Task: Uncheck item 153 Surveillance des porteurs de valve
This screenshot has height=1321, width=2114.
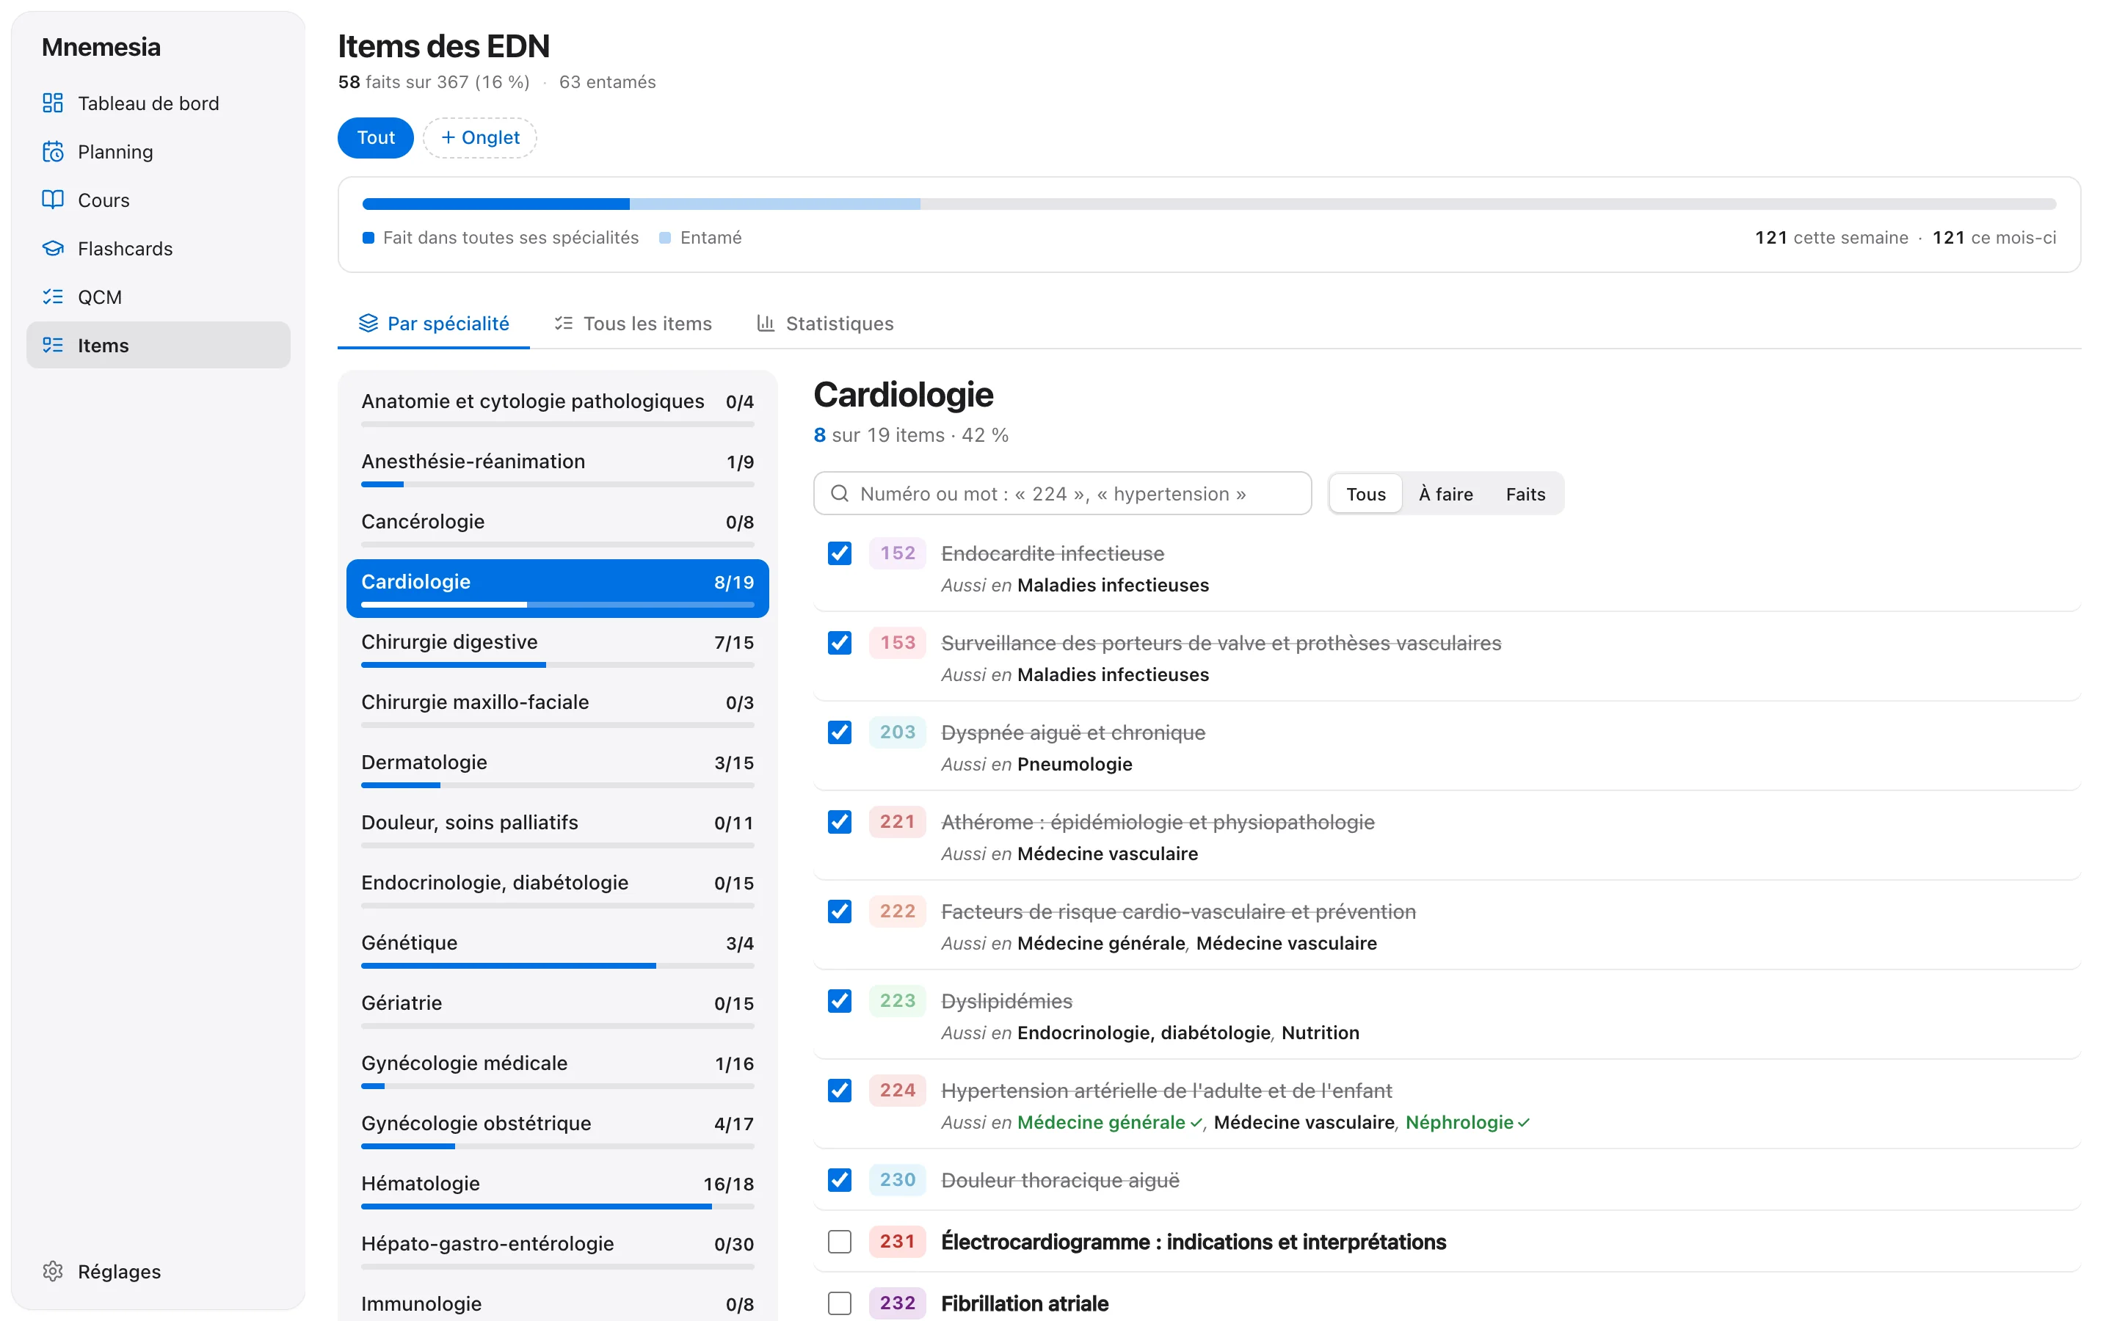Action: click(840, 643)
